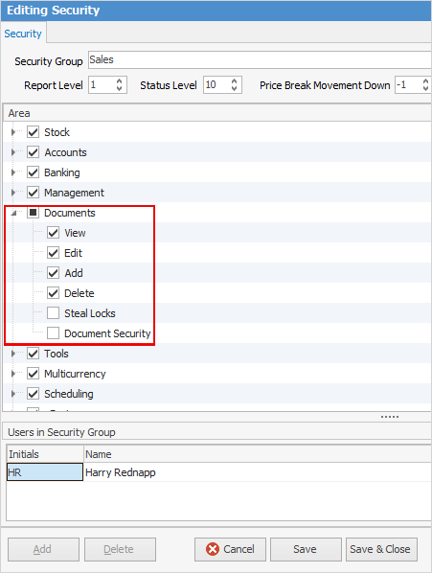Screen dimensions: 432x573
Task: Expand the Accounts tree node
Action: [13, 152]
